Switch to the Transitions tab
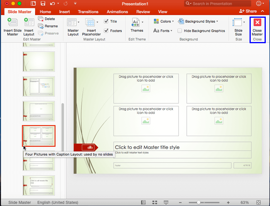270x206 pixels. [x=88, y=12]
